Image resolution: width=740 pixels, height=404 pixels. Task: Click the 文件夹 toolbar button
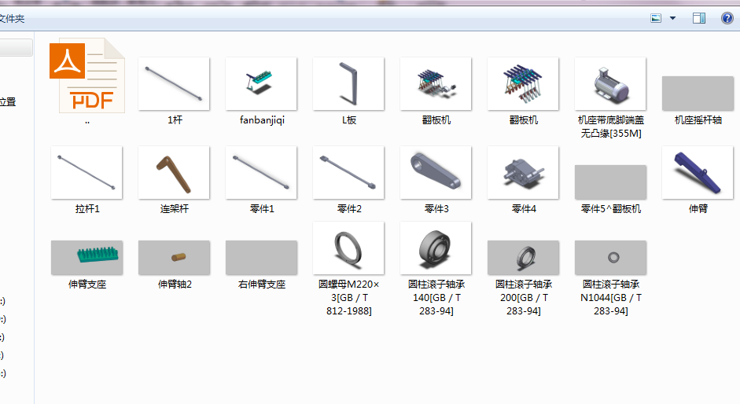[11, 19]
